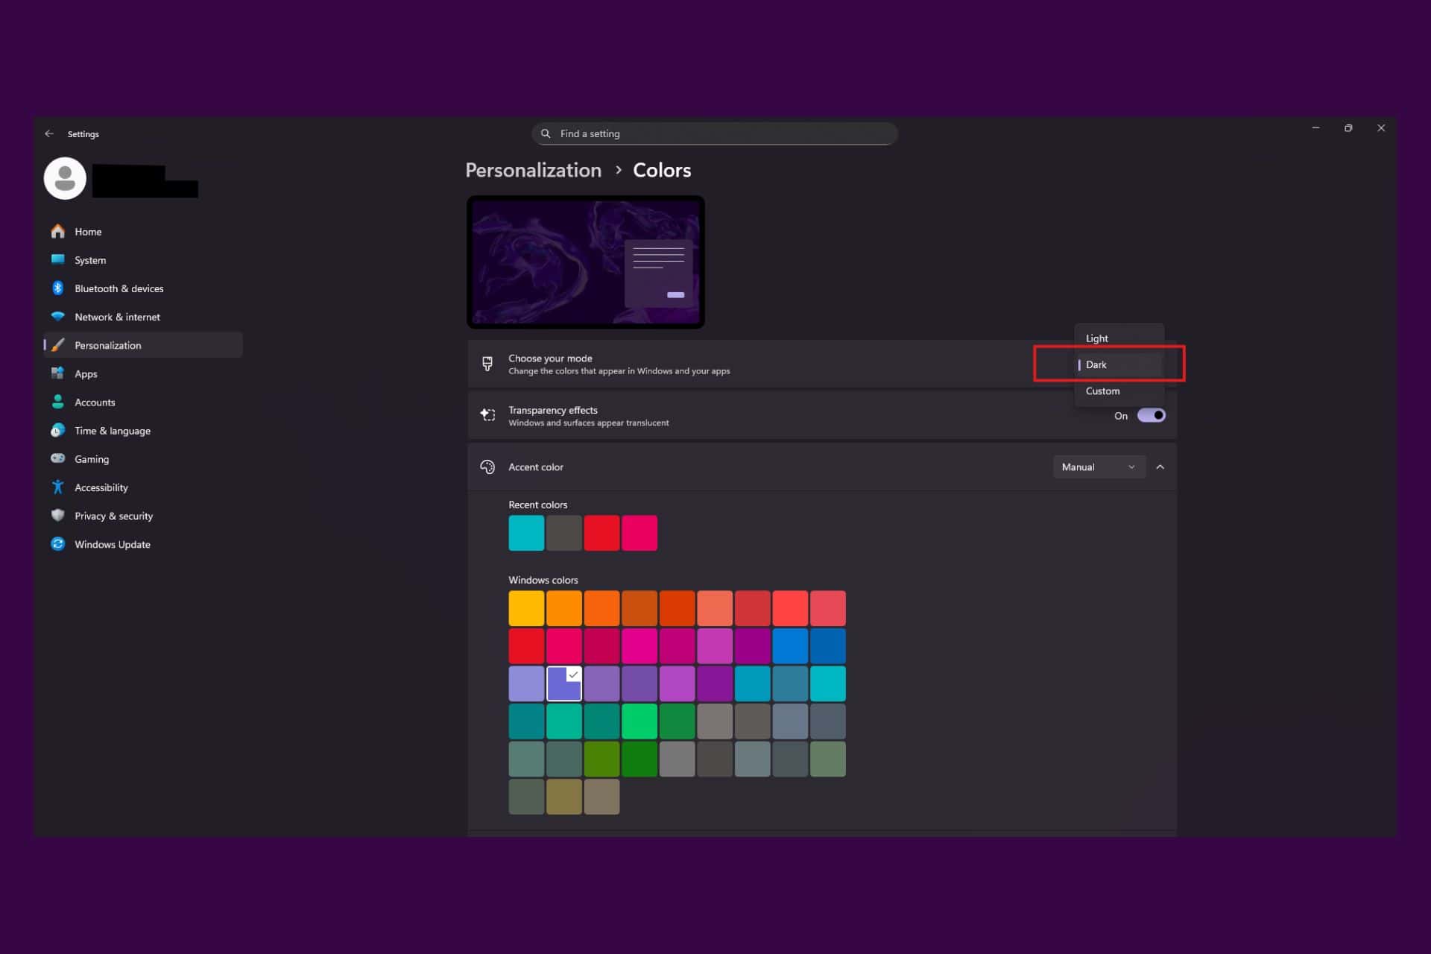The height and width of the screenshot is (954, 1431).
Task: Select the bright yellow Windows color swatch
Action: pos(526,608)
